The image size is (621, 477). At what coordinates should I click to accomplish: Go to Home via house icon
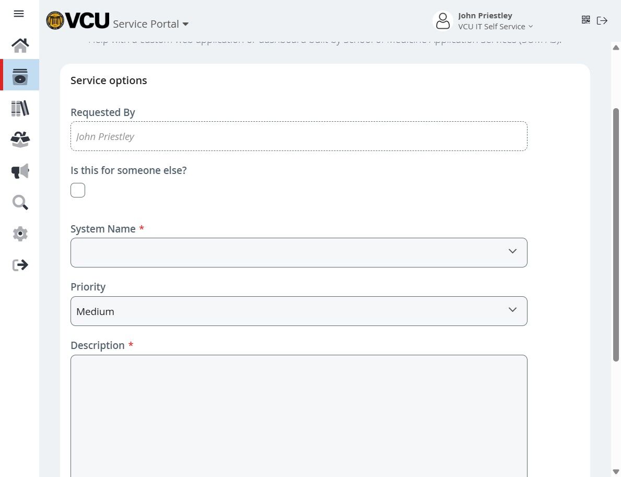[x=20, y=45]
